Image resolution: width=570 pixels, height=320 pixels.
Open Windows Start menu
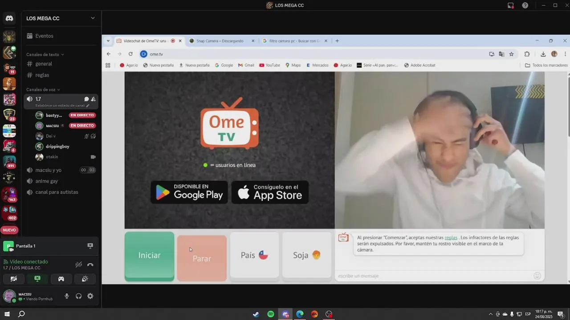point(7,314)
